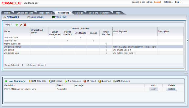The image size is (189, 108).
Task: Click the pencil Edit Network icon
Action: click(x=21, y=25)
